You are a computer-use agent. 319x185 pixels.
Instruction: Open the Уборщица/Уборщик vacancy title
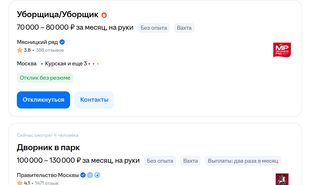tap(58, 15)
